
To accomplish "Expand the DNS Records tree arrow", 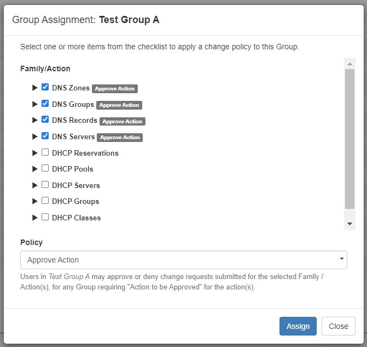I will (x=35, y=120).
